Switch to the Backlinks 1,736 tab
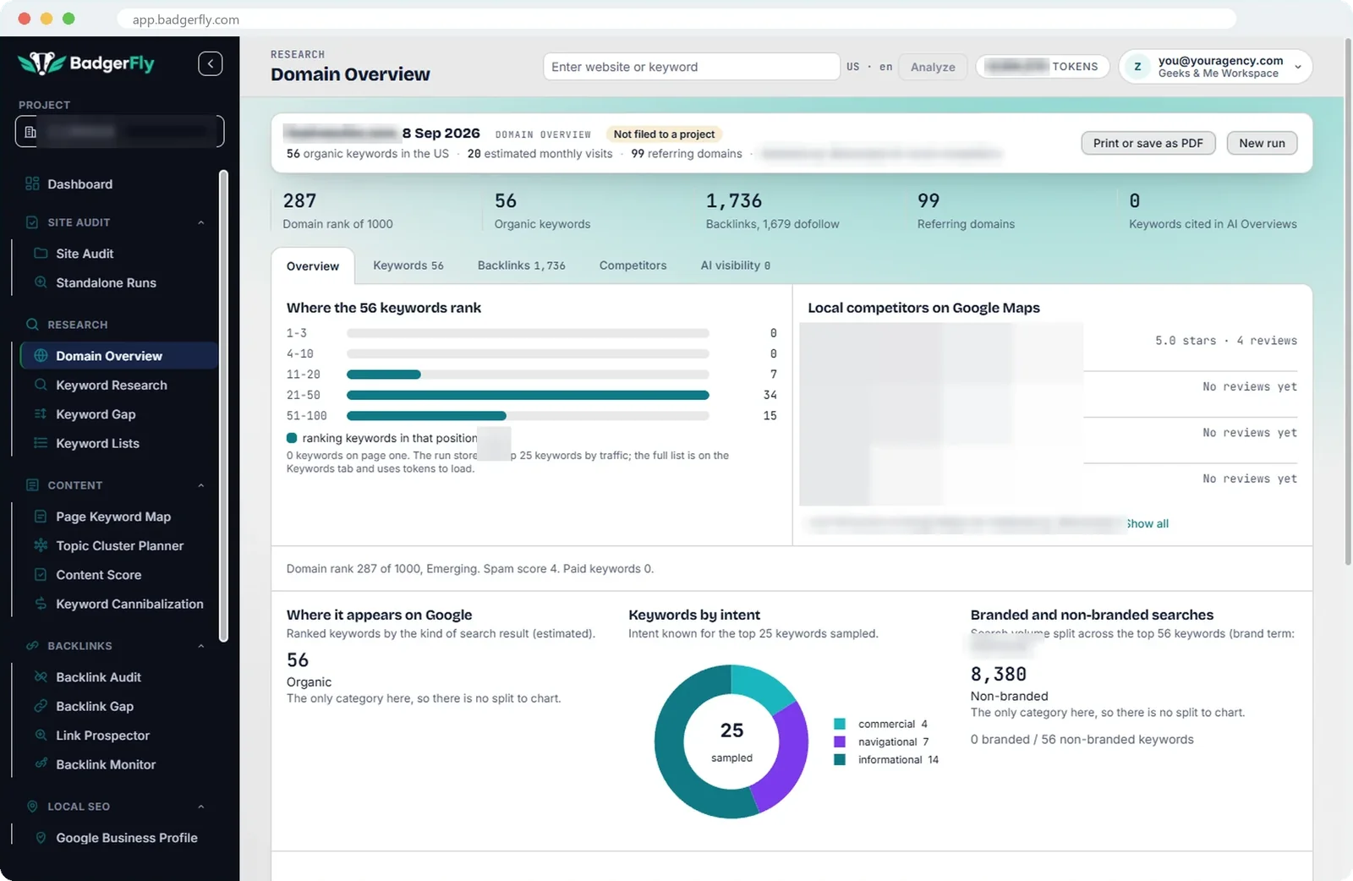 [522, 265]
